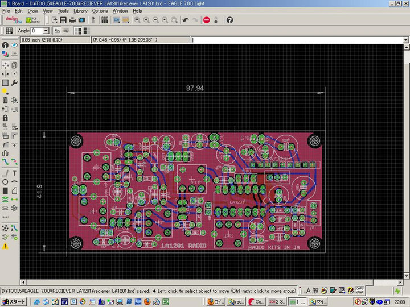The width and height of the screenshot is (410, 307).
Task: Select the Info tool icon
Action: (5, 45)
